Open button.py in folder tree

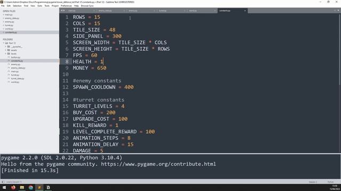[x=15, y=57]
